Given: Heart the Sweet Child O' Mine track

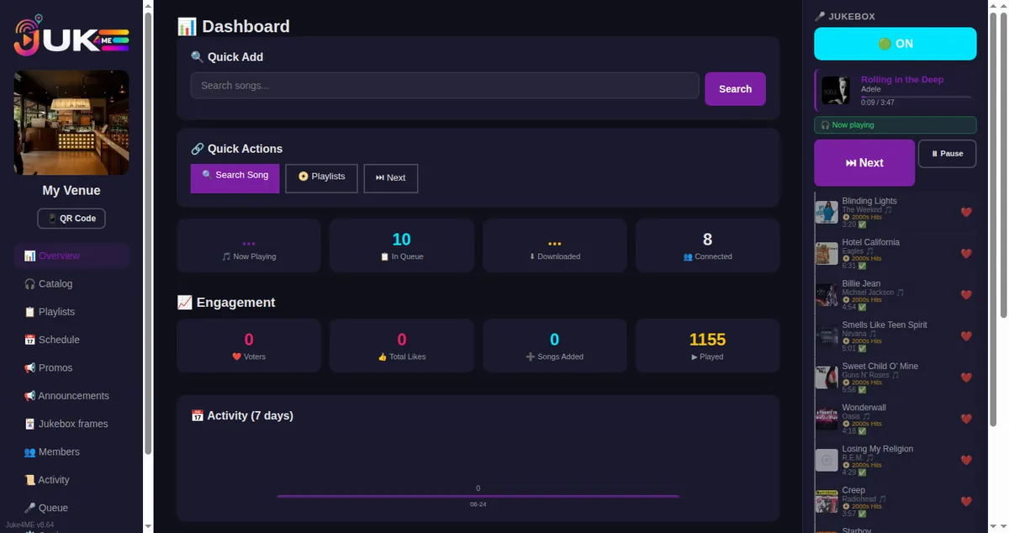Looking at the screenshot, I should (966, 377).
